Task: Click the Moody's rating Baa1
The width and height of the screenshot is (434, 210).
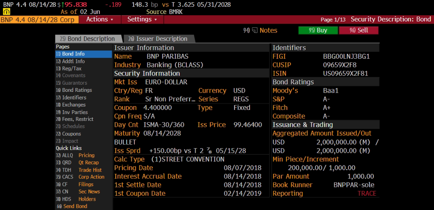Action: click(x=331, y=91)
